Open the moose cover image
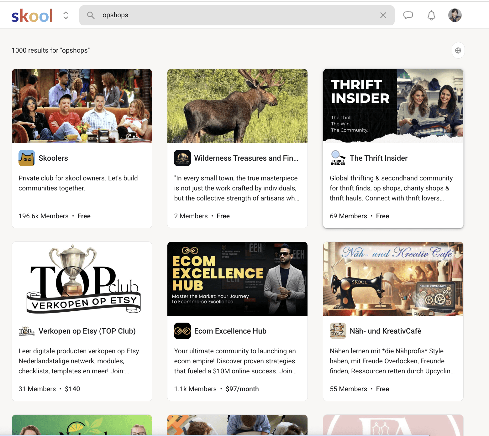The height and width of the screenshot is (436, 489). pos(237,106)
